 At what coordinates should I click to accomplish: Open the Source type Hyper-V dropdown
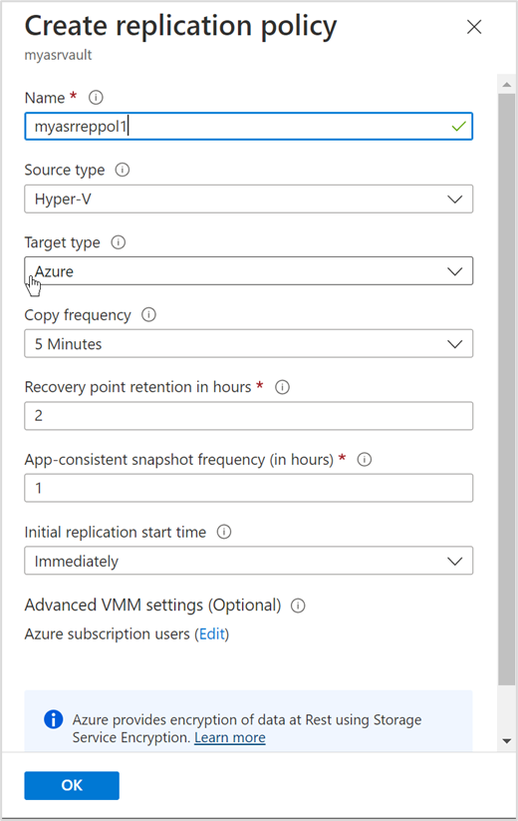tap(249, 199)
